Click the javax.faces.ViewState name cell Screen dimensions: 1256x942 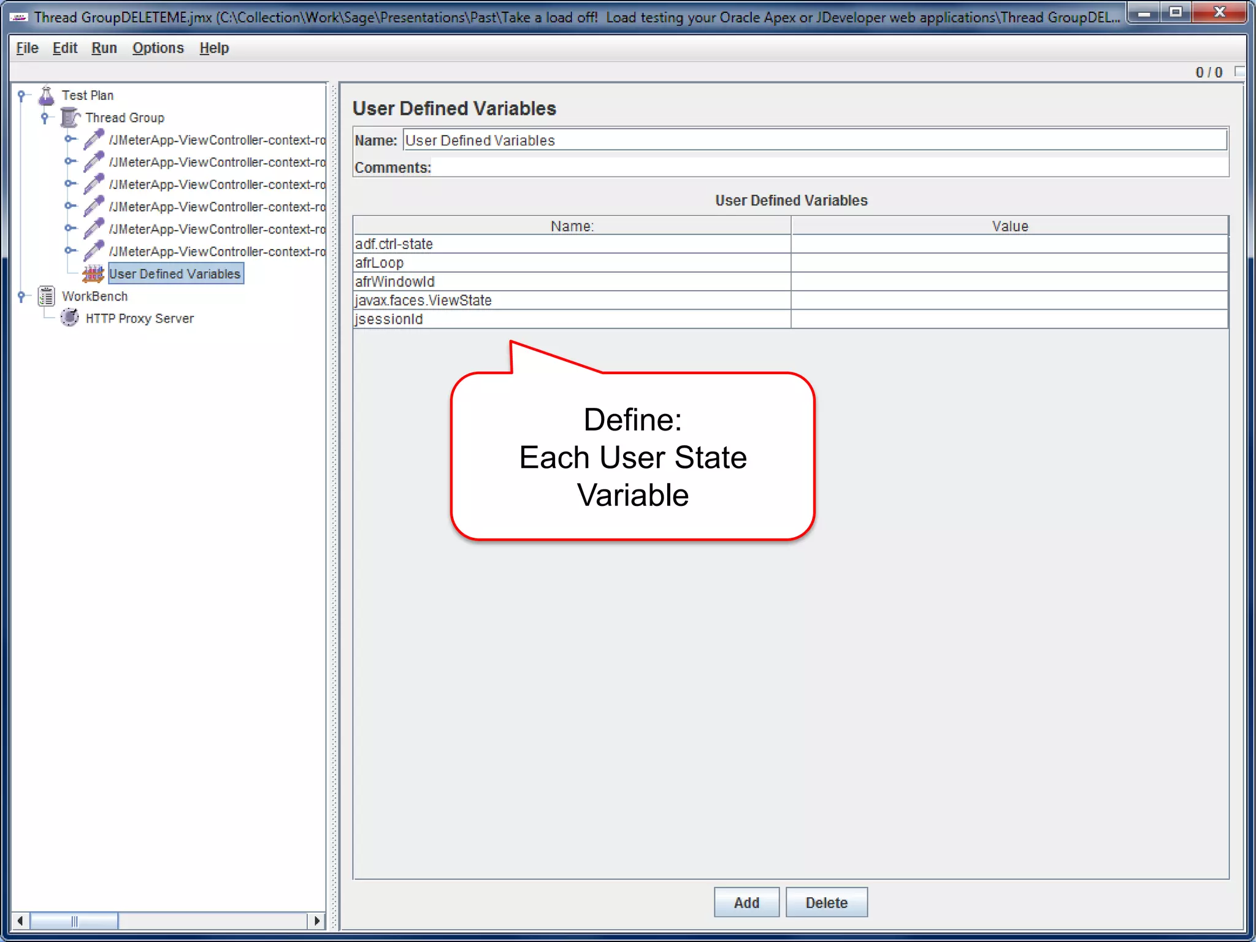(x=572, y=301)
